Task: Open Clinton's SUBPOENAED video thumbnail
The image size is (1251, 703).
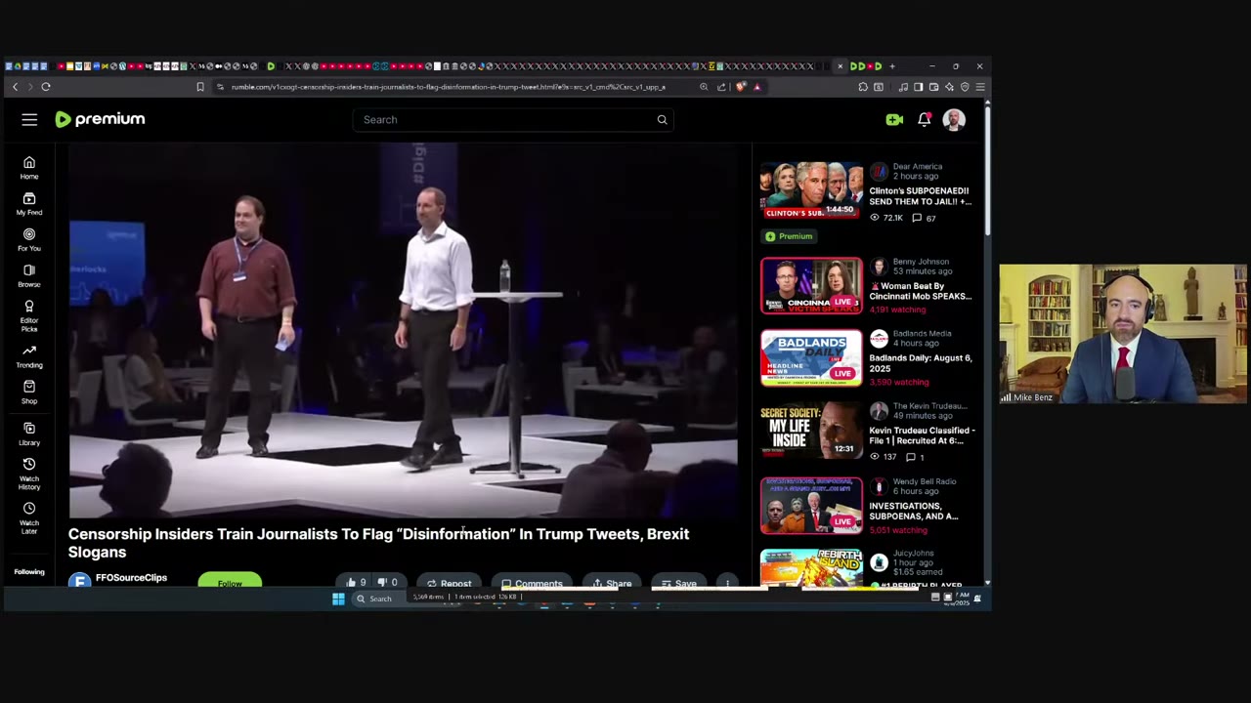Action: tap(811, 190)
